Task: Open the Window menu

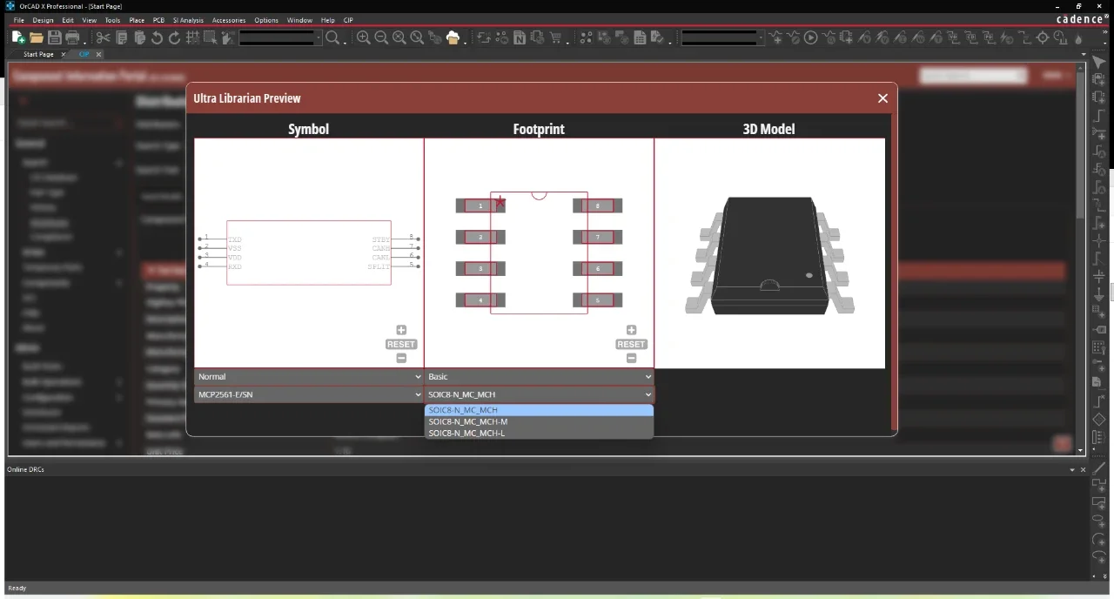Action: click(299, 20)
